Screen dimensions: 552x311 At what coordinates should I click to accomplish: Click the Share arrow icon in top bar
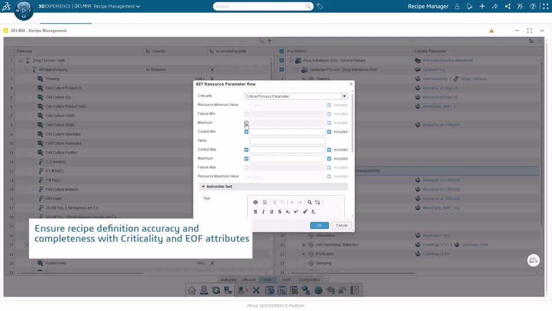coord(494,6)
